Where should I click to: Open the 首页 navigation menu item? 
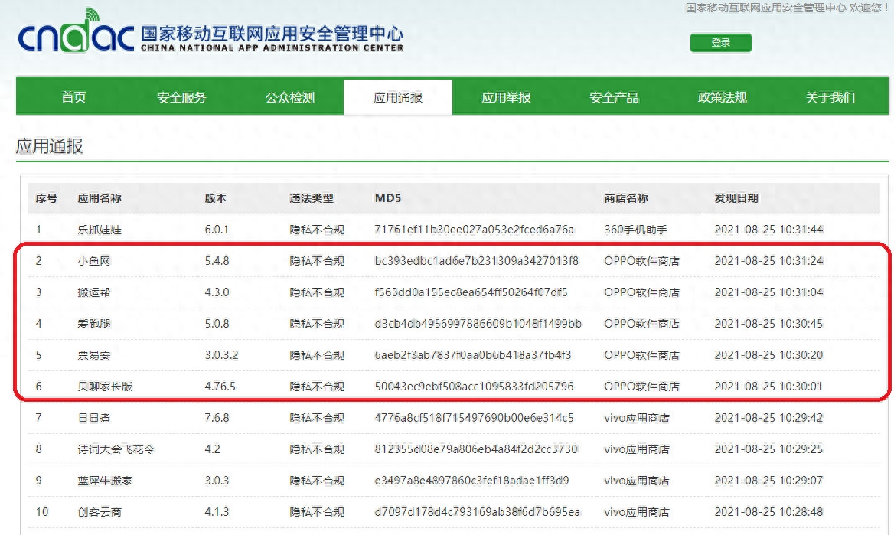pyautogui.click(x=73, y=96)
